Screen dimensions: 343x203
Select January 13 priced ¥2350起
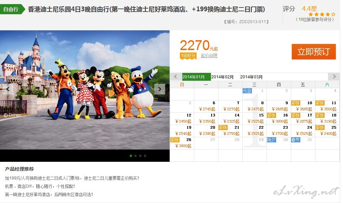206,119
